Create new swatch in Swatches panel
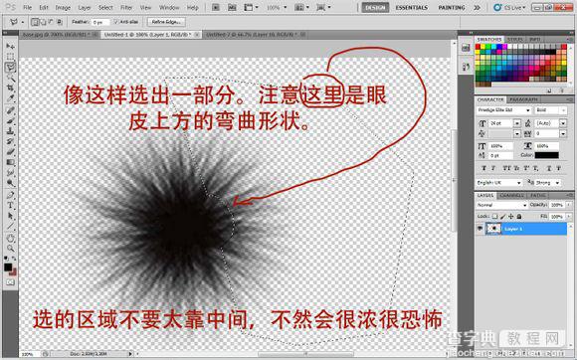This screenshot has height=360, width=577. click(x=549, y=90)
